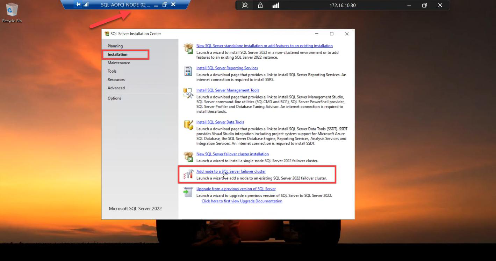Click the Management Tools wrench icon

pos(188,93)
